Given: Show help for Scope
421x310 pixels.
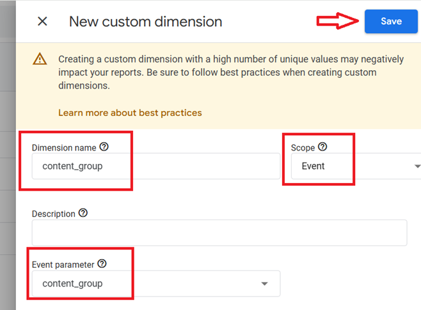Looking at the screenshot, I should pyautogui.click(x=322, y=147).
